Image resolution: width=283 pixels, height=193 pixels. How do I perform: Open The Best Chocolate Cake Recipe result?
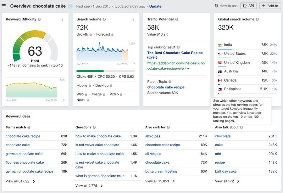point(175,55)
